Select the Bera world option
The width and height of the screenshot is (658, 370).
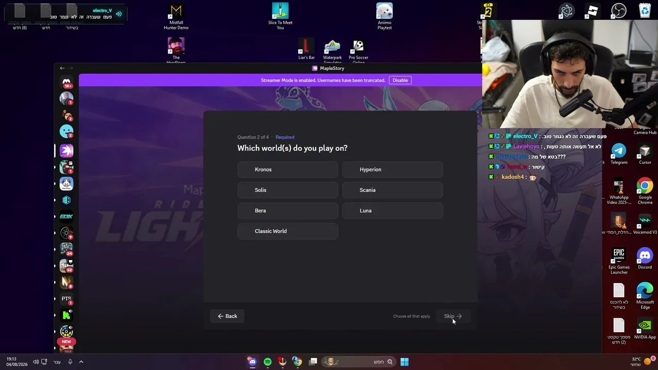[288, 211]
